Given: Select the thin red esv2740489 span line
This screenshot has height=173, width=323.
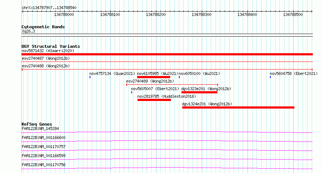Looking at the screenshot, I should tap(172, 85).
